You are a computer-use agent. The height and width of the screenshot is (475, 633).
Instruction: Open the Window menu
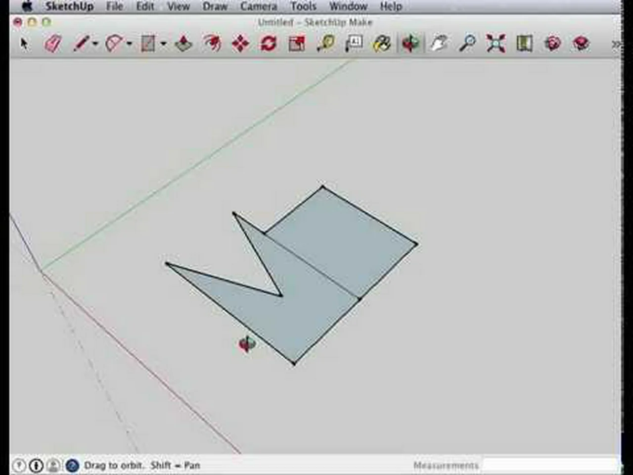click(348, 6)
